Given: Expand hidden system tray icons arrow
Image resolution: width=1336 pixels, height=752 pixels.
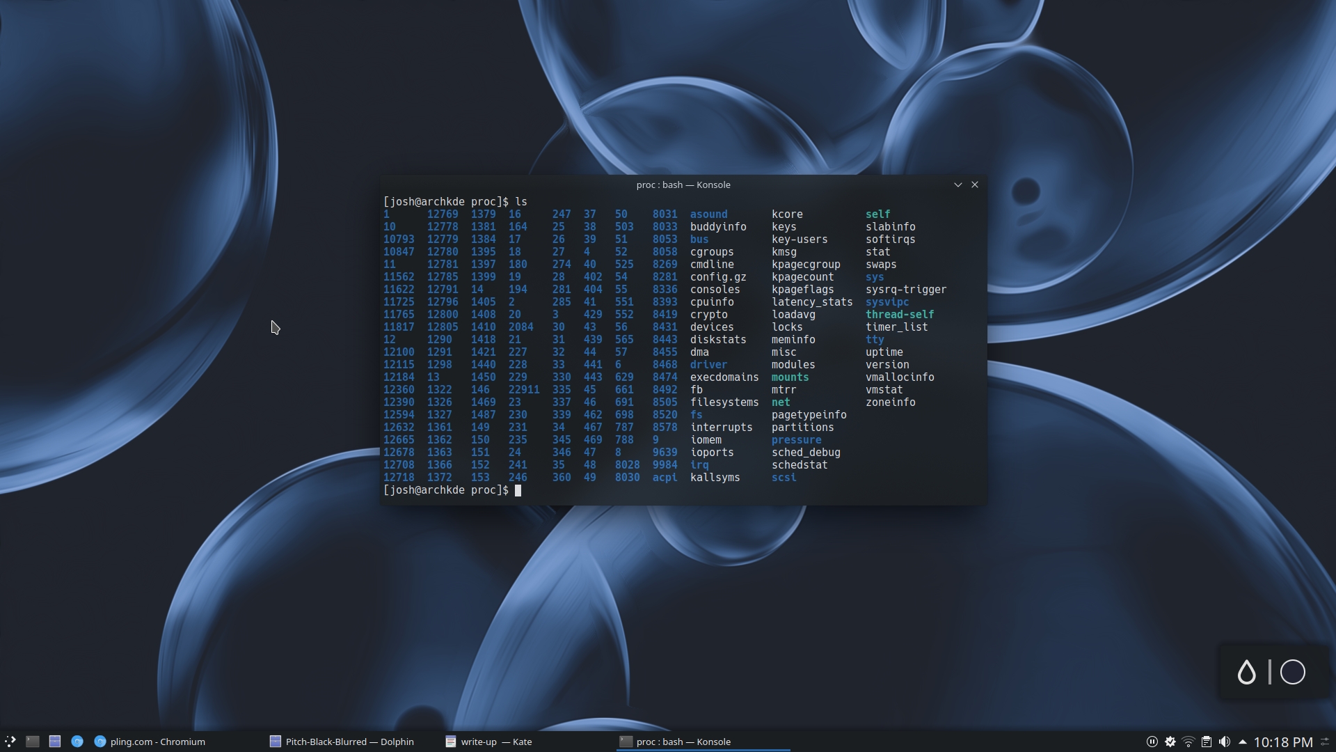Looking at the screenshot, I should (x=1242, y=742).
